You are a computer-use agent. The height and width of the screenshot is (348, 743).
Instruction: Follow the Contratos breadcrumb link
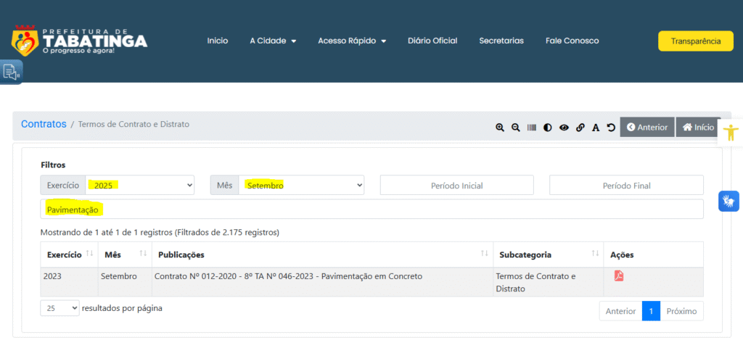44,124
